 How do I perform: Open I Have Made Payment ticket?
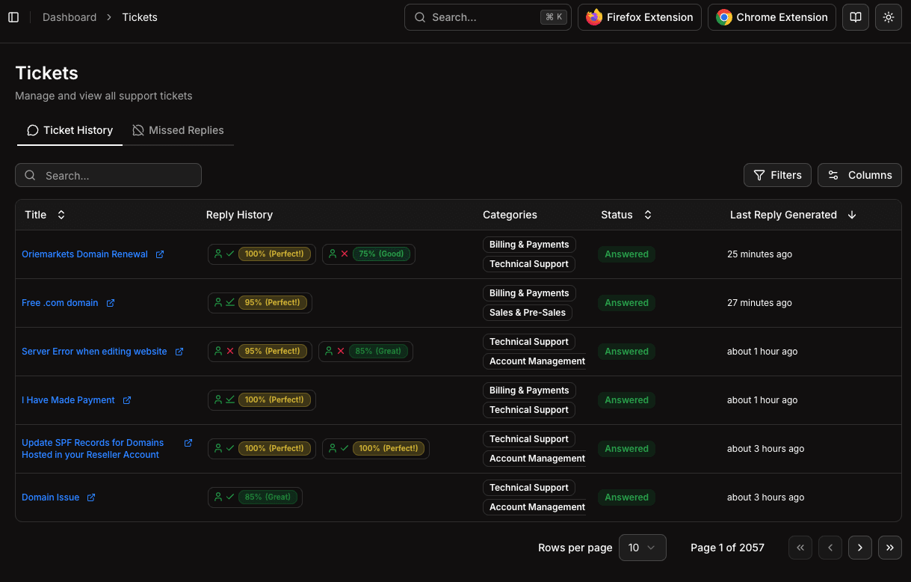68,400
